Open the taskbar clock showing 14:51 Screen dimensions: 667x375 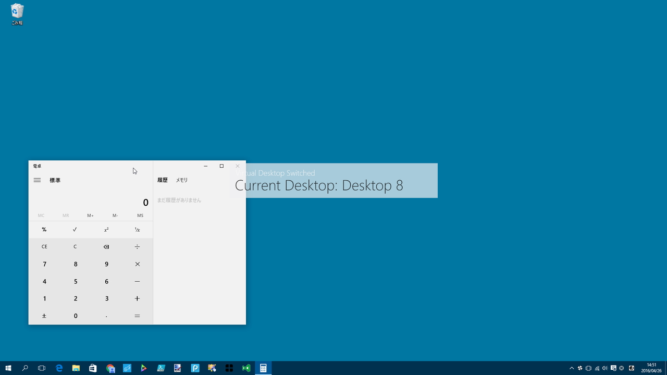[651, 368]
